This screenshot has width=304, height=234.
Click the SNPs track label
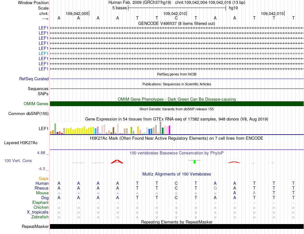point(43,94)
